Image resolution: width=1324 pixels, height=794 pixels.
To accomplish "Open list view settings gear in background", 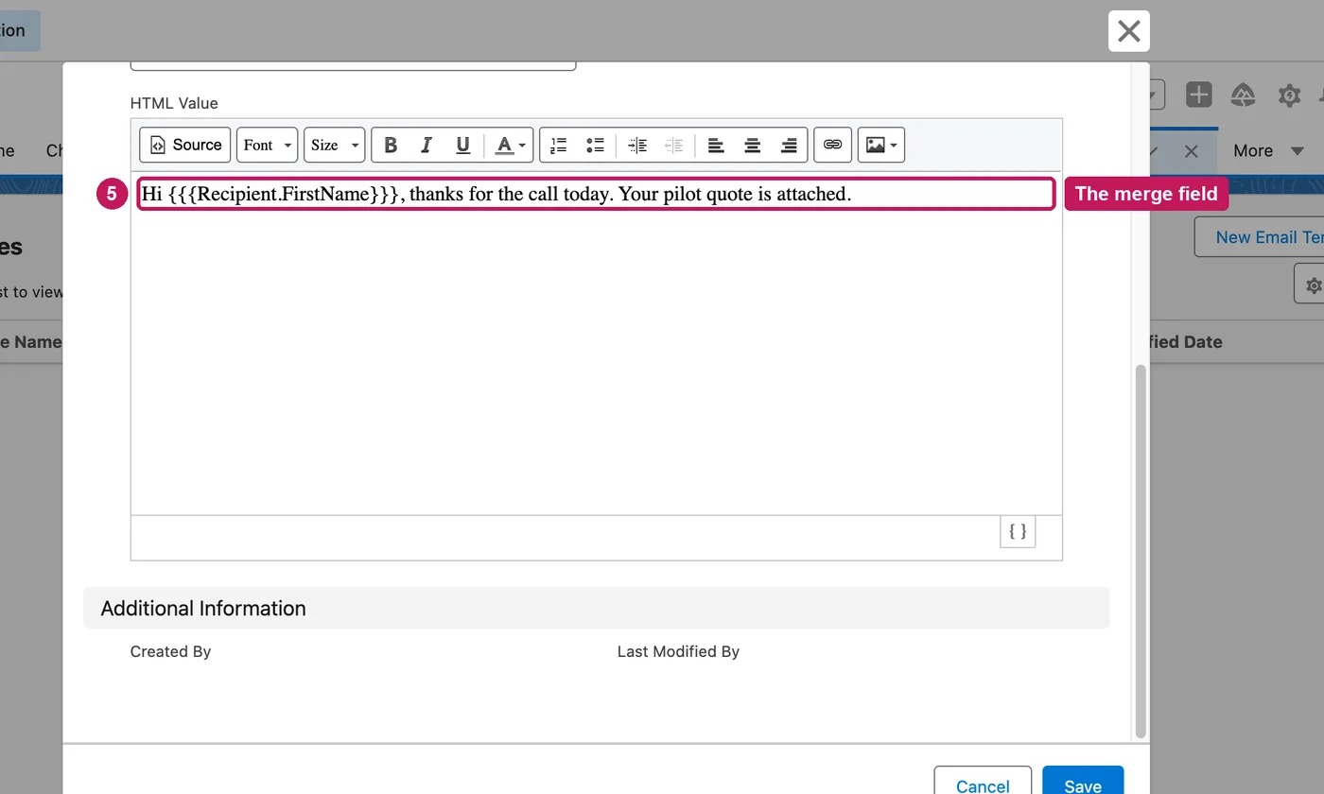I will (x=1311, y=285).
